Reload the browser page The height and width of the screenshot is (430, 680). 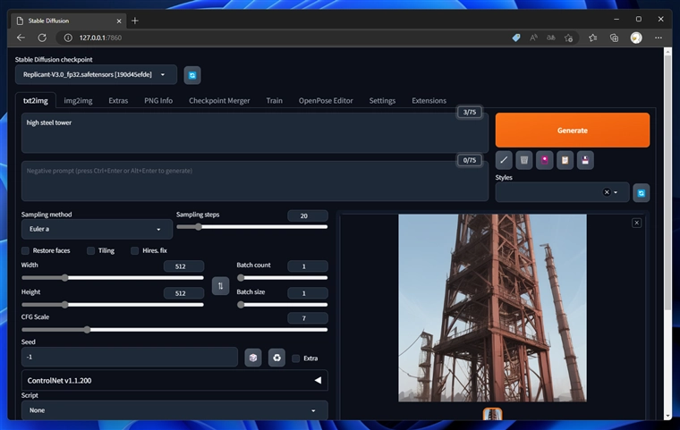point(42,38)
